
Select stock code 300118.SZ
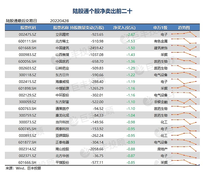pos(27,75)
